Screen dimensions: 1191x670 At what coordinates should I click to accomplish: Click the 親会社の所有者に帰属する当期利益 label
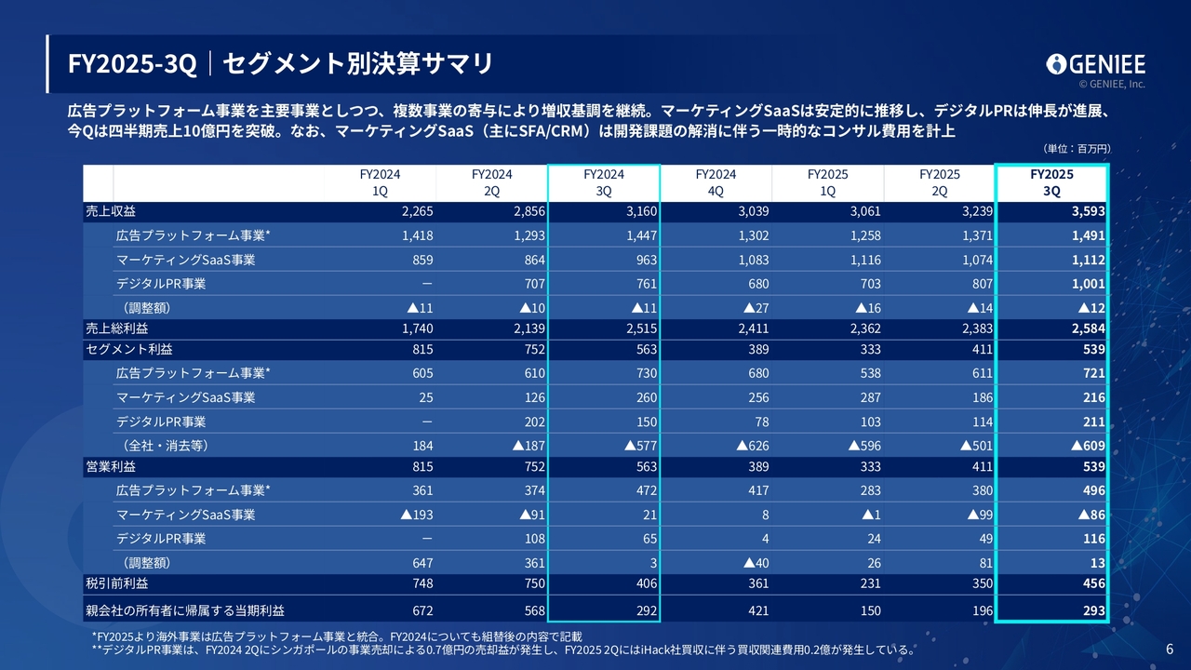184,610
